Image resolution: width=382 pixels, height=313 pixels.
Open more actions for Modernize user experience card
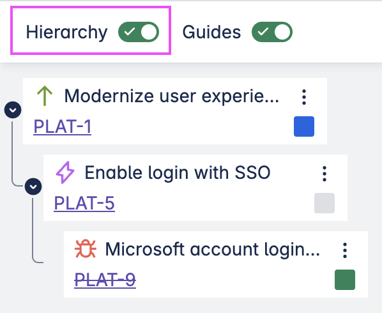click(x=304, y=97)
